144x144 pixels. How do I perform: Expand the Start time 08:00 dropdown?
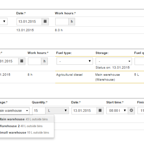tap(117, 111)
